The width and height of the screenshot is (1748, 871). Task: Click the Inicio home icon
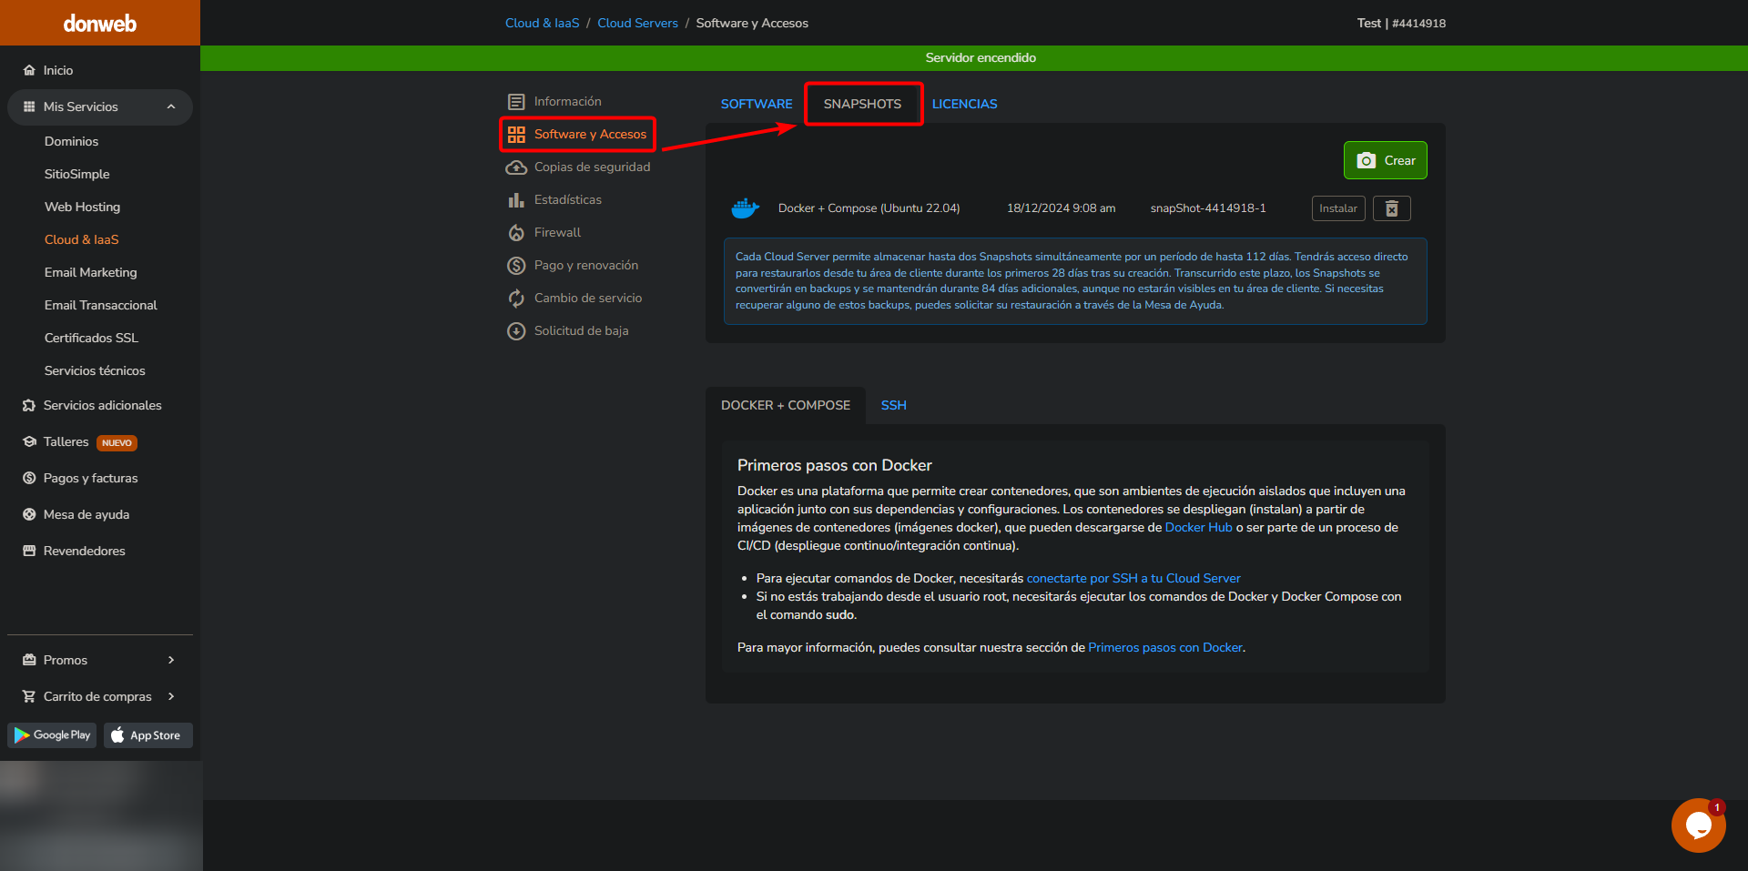click(x=29, y=70)
